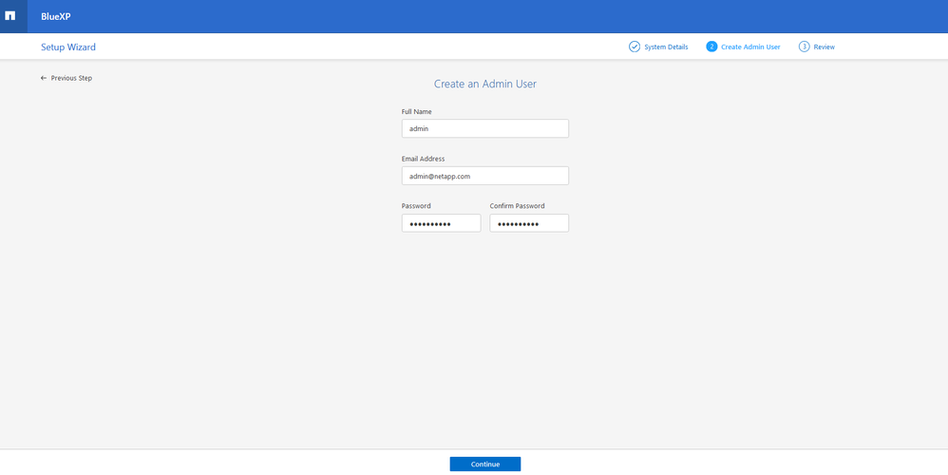Image resolution: width=948 pixels, height=475 pixels.
Task: Focus the Confirm Password input field
Action: pyautogui.click(x=529, y=223)
